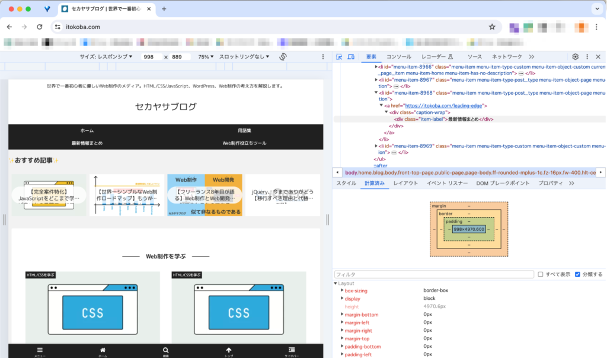
Task: Click the sidebar icon in bottom navigation
Action: pos(292,350)
